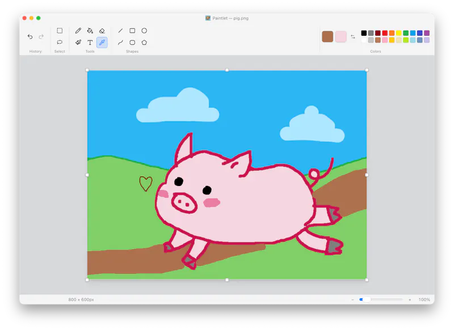Choose the Text tool
The image size is (454, 330).
(x=90, y=43)
